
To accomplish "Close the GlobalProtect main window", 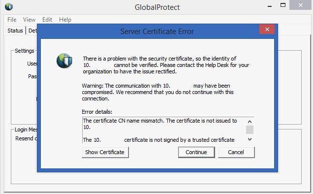I will click(x=301, y=5).
